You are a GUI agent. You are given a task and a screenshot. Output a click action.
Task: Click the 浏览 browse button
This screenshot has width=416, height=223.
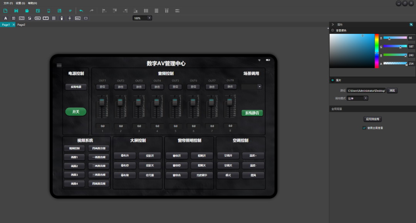(392, 91)
